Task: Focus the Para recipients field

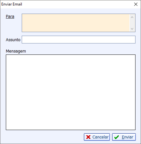Action: point(76,23)
